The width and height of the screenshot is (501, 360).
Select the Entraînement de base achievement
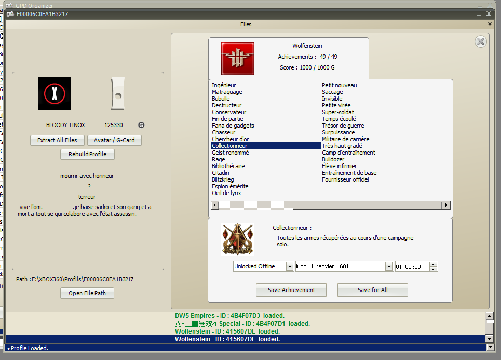(x=349, y=173)
